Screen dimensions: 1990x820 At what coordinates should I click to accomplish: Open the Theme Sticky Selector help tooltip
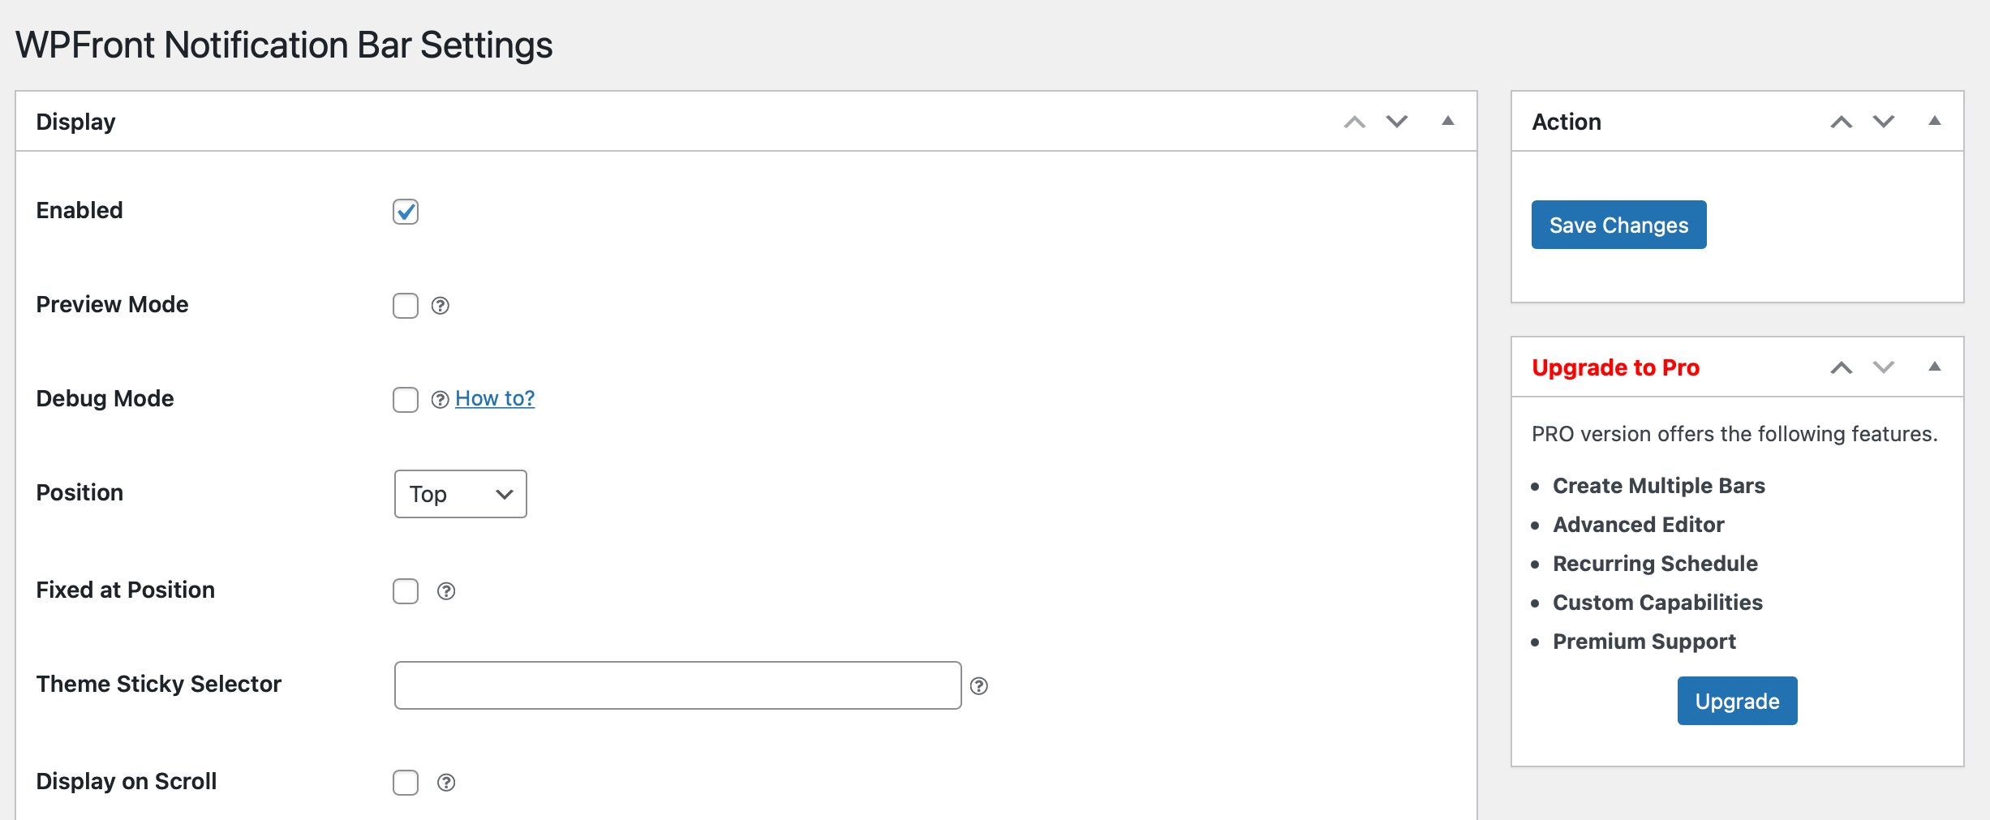981,686
